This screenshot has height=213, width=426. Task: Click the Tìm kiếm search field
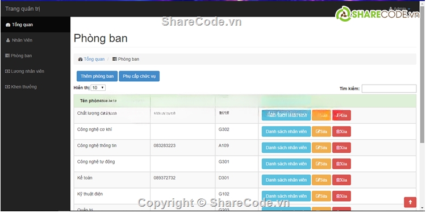click(389, 89)
